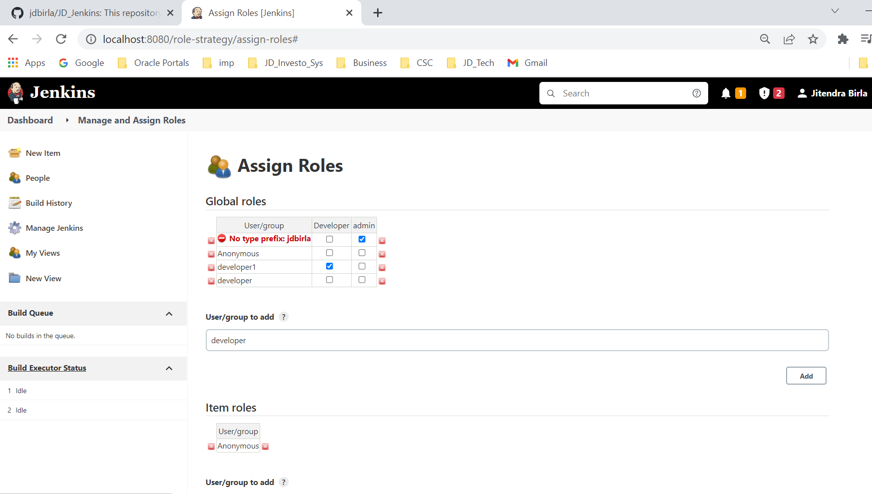Open the Dashboard breadcrumb dropdown arrow

pyautogui.click(x=67, y=120)
